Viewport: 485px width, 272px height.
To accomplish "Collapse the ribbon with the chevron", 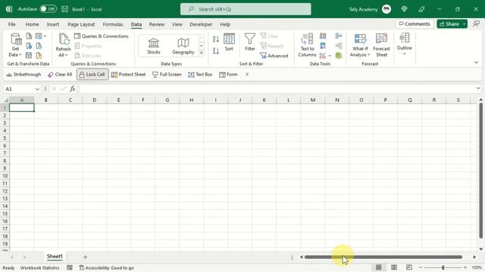I will pos(477,63).
